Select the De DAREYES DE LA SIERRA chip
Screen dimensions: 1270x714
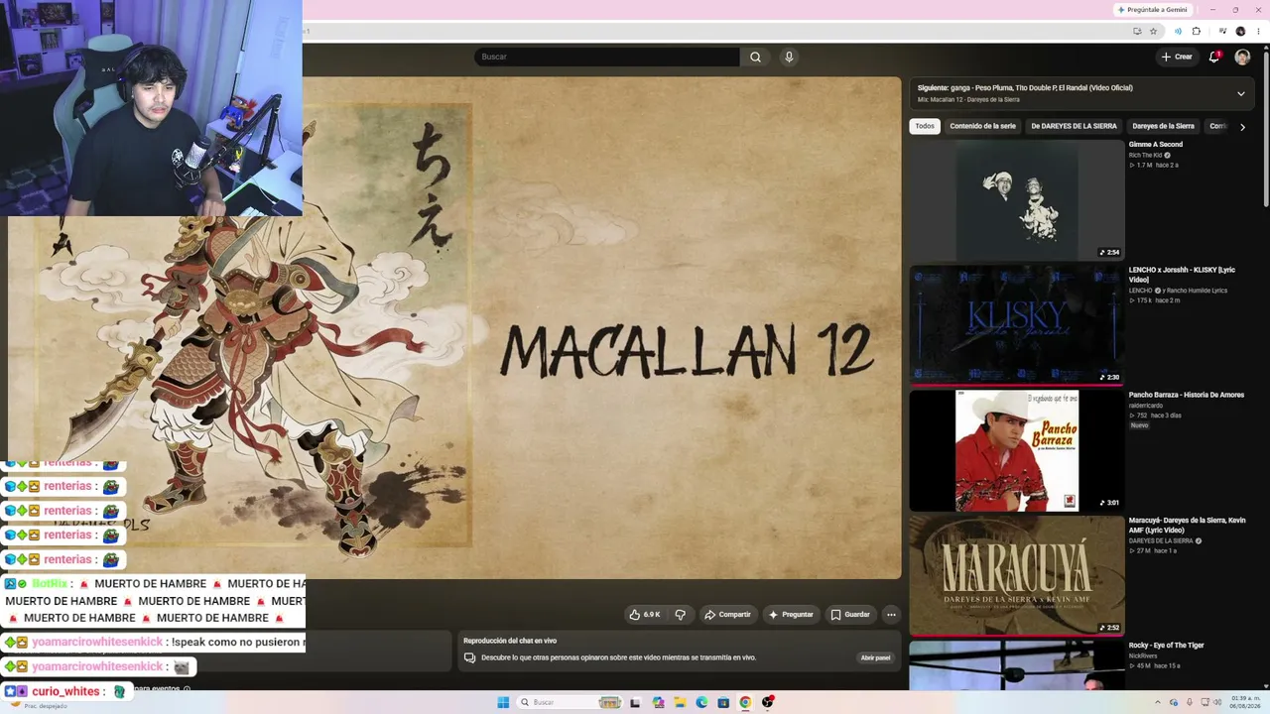click(x=1074, y=126)
